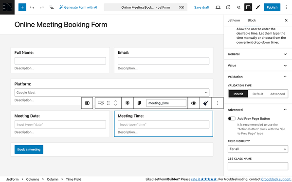Select Column in the breadcrumb
The image size is (292, 182).
53,179
